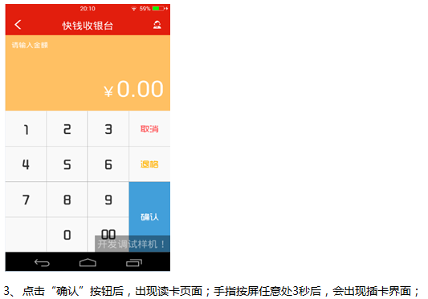428x299 pixels.
Task: Select the ¥0.00 amount display
Action: tap(134, 89)
